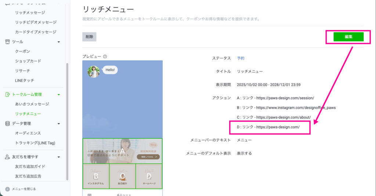Click the profile avatar in preview
This screenshot has height=196, width=376.
pos(94,71)
